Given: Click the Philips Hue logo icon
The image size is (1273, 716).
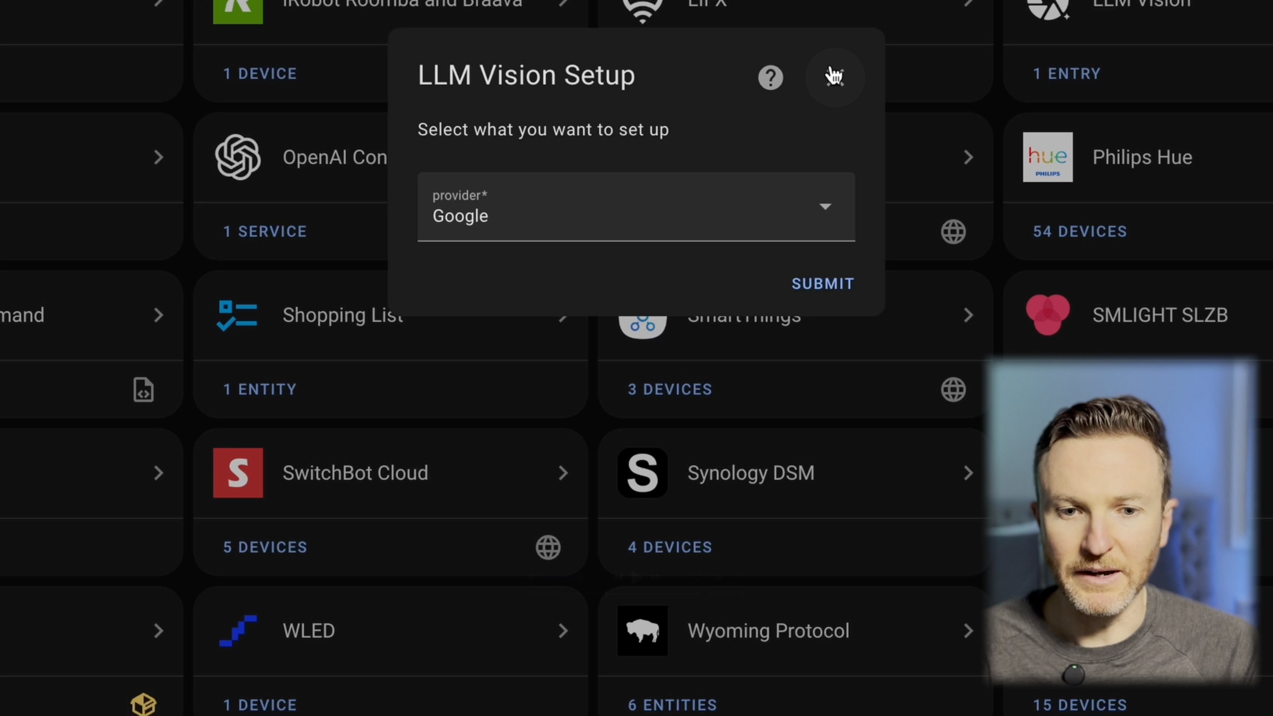Looking at the screenshot, I should 1048,157.
